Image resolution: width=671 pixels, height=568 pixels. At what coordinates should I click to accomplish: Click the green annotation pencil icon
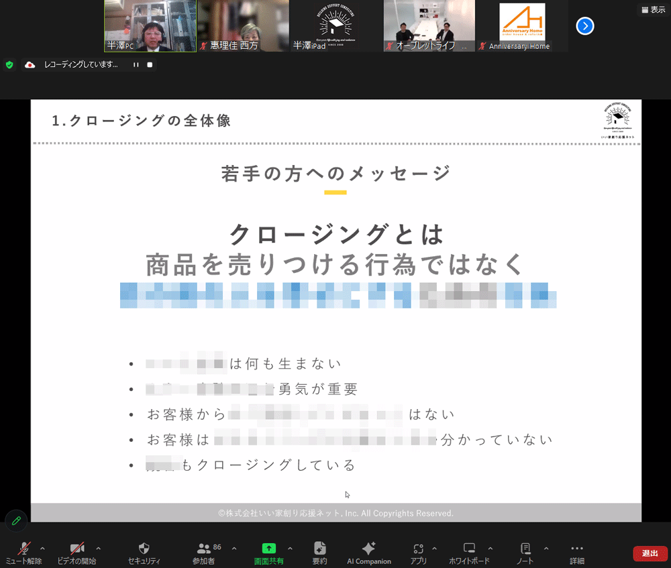pyautogui.click(x=16, y=520)
